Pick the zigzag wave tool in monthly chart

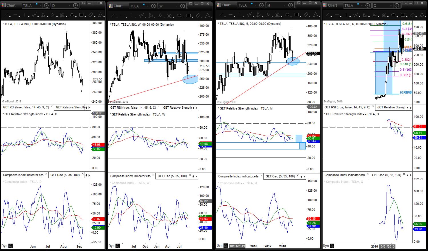pyautogui.click(x=250, y=15)
